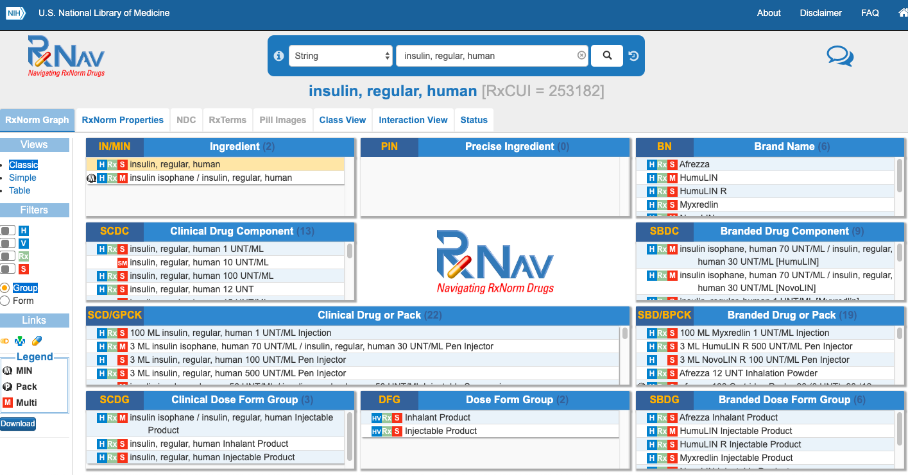
Task: Clear the search box with the x icon
Action: 581,56
